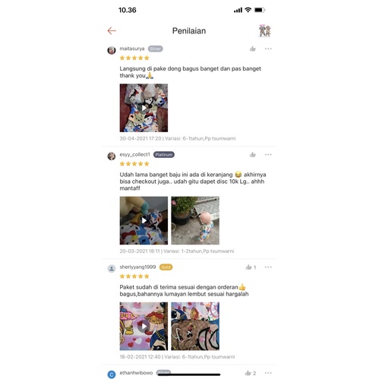
Task: Tap ethanhwibowo's blue avatar
Action: [112, 374]
